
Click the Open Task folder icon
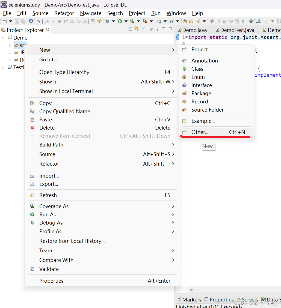(x=191, y=21)
